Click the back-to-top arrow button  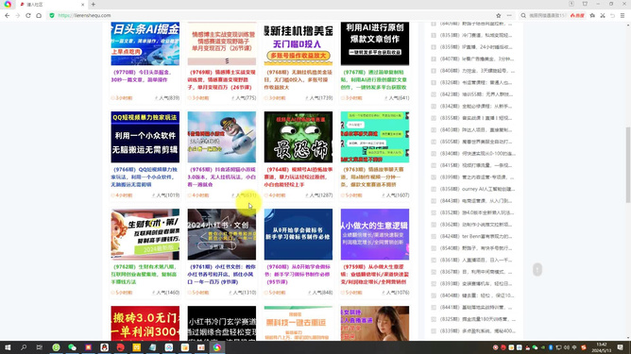pos(537,269)
